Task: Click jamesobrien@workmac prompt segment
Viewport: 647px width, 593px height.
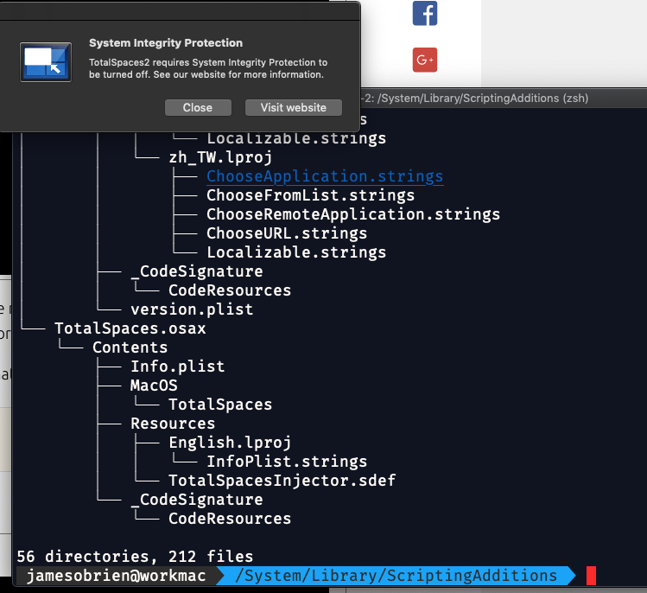Action: 116,576
